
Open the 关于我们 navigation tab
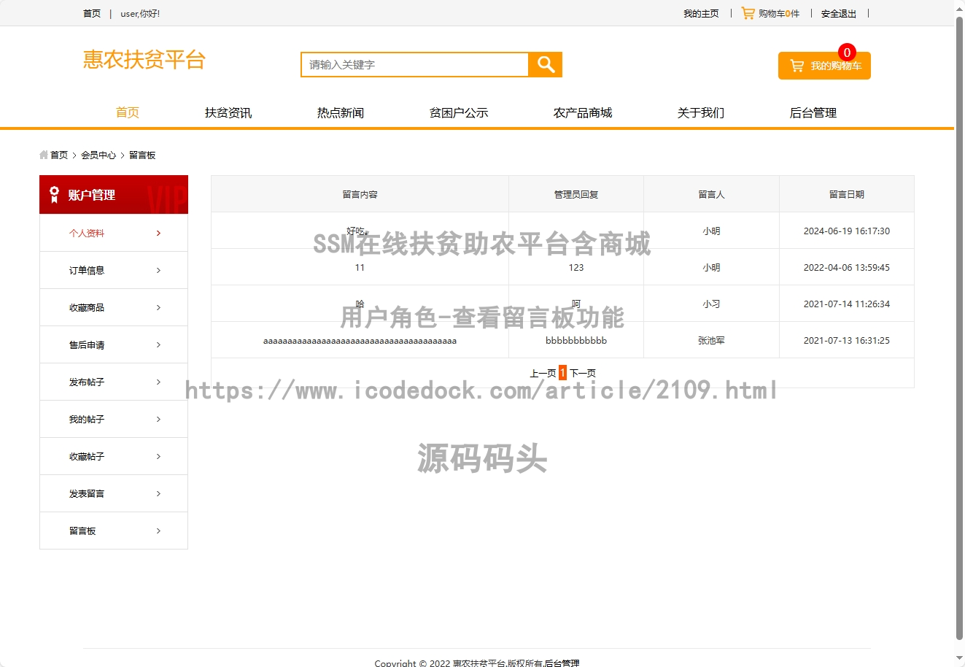[x=701, y=112]
